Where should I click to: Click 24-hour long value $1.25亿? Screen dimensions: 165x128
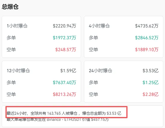pos(151,82)
